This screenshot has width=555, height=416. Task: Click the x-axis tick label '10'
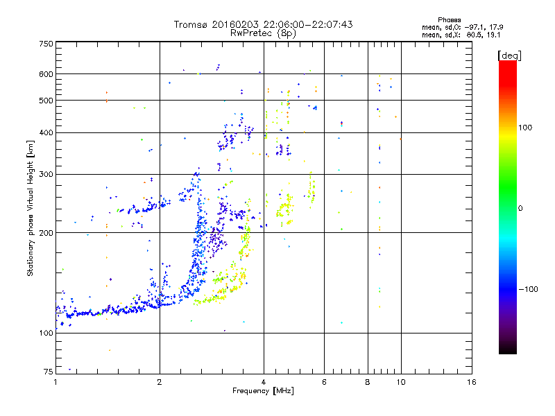click(401, 382)
